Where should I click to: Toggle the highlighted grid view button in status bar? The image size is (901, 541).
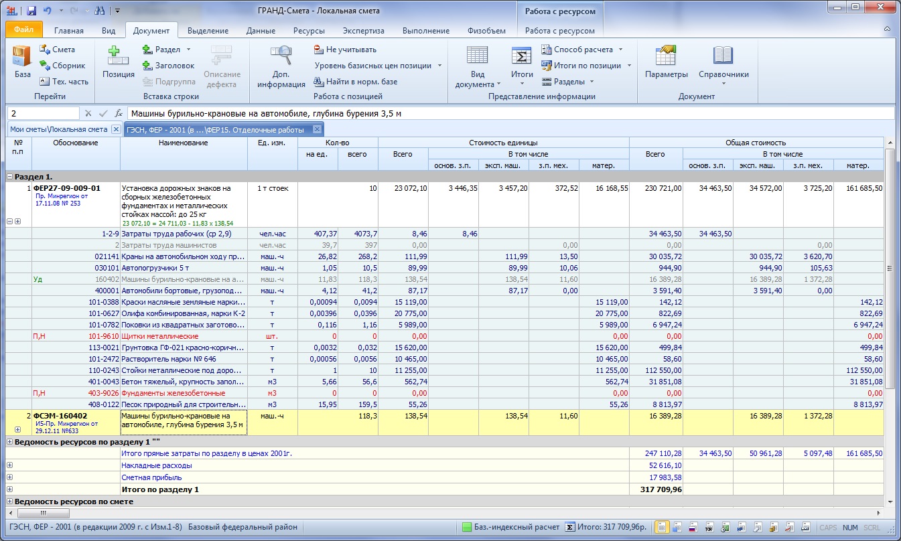coord(661,528)
